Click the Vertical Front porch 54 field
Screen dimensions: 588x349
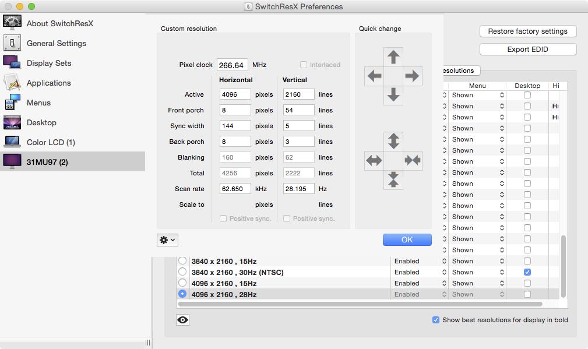[298, 110]
